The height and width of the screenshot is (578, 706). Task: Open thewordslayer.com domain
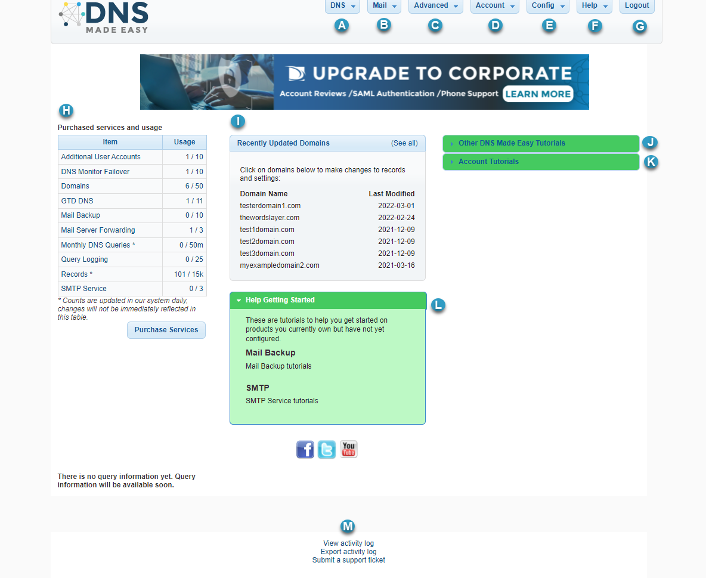(x=270, y=218)
